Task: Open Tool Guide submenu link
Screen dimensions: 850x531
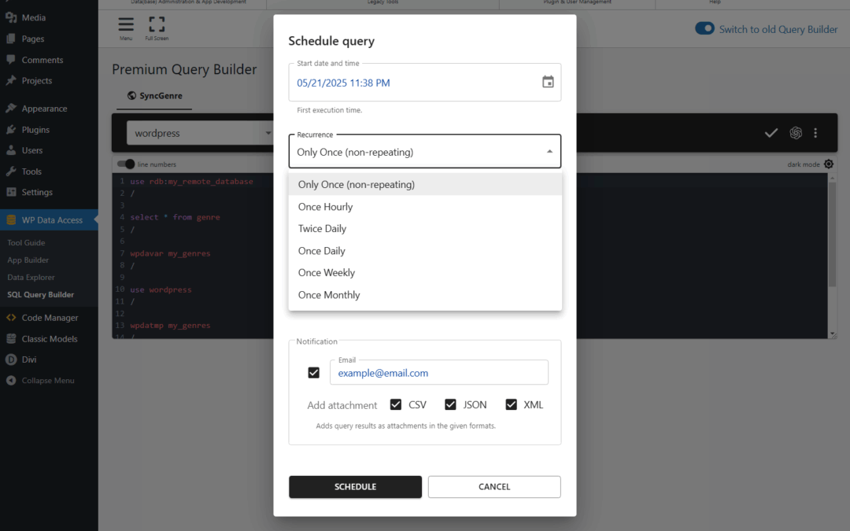Action: [26, 243]
